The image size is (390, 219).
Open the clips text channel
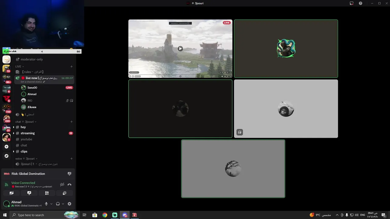44,151
